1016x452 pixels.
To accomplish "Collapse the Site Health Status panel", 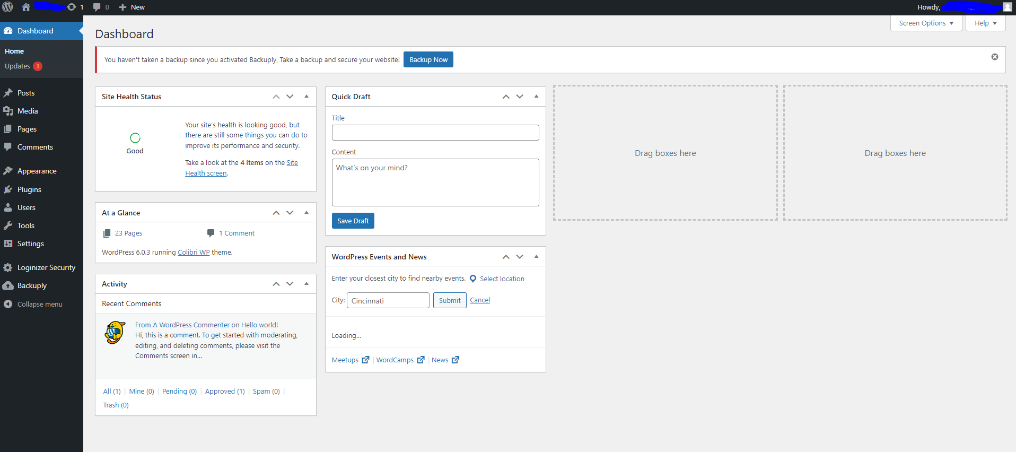I will 306,97.
